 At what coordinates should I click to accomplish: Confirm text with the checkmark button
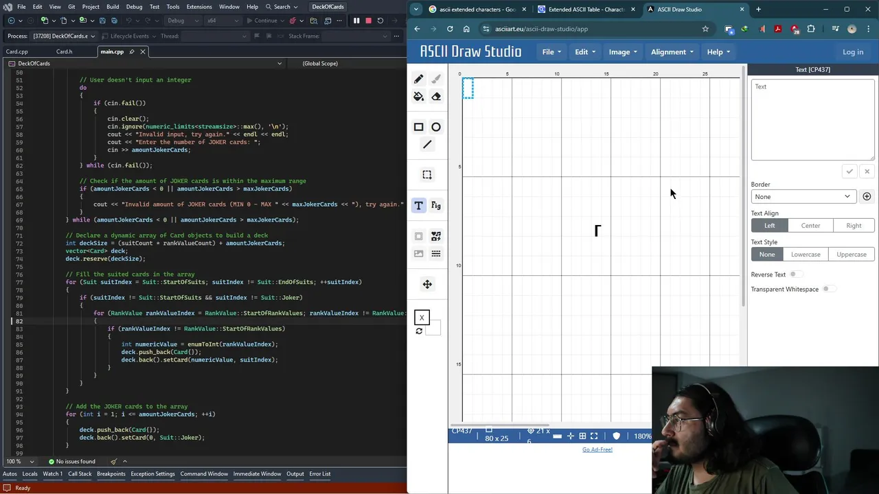849,172
